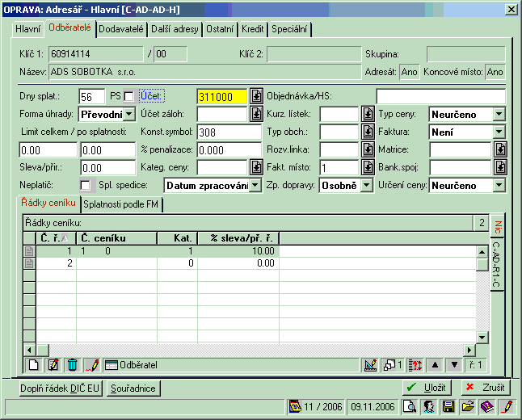Open lookup next to Typ obch.
The height and width of the screenshot is (420, 522).
[368, 132]
